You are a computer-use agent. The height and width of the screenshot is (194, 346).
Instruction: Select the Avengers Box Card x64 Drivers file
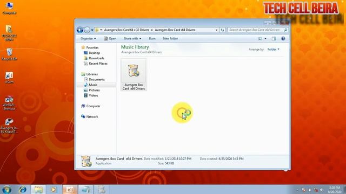point(134,75)
